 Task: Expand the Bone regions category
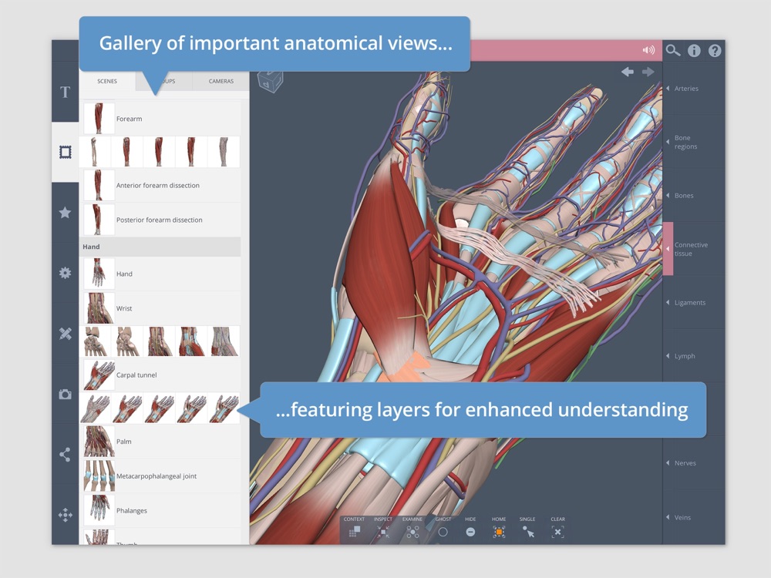pos(693,142)
